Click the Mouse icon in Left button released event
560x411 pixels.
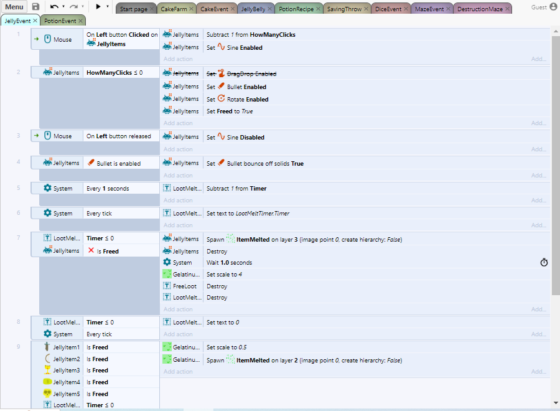point(48,136)
